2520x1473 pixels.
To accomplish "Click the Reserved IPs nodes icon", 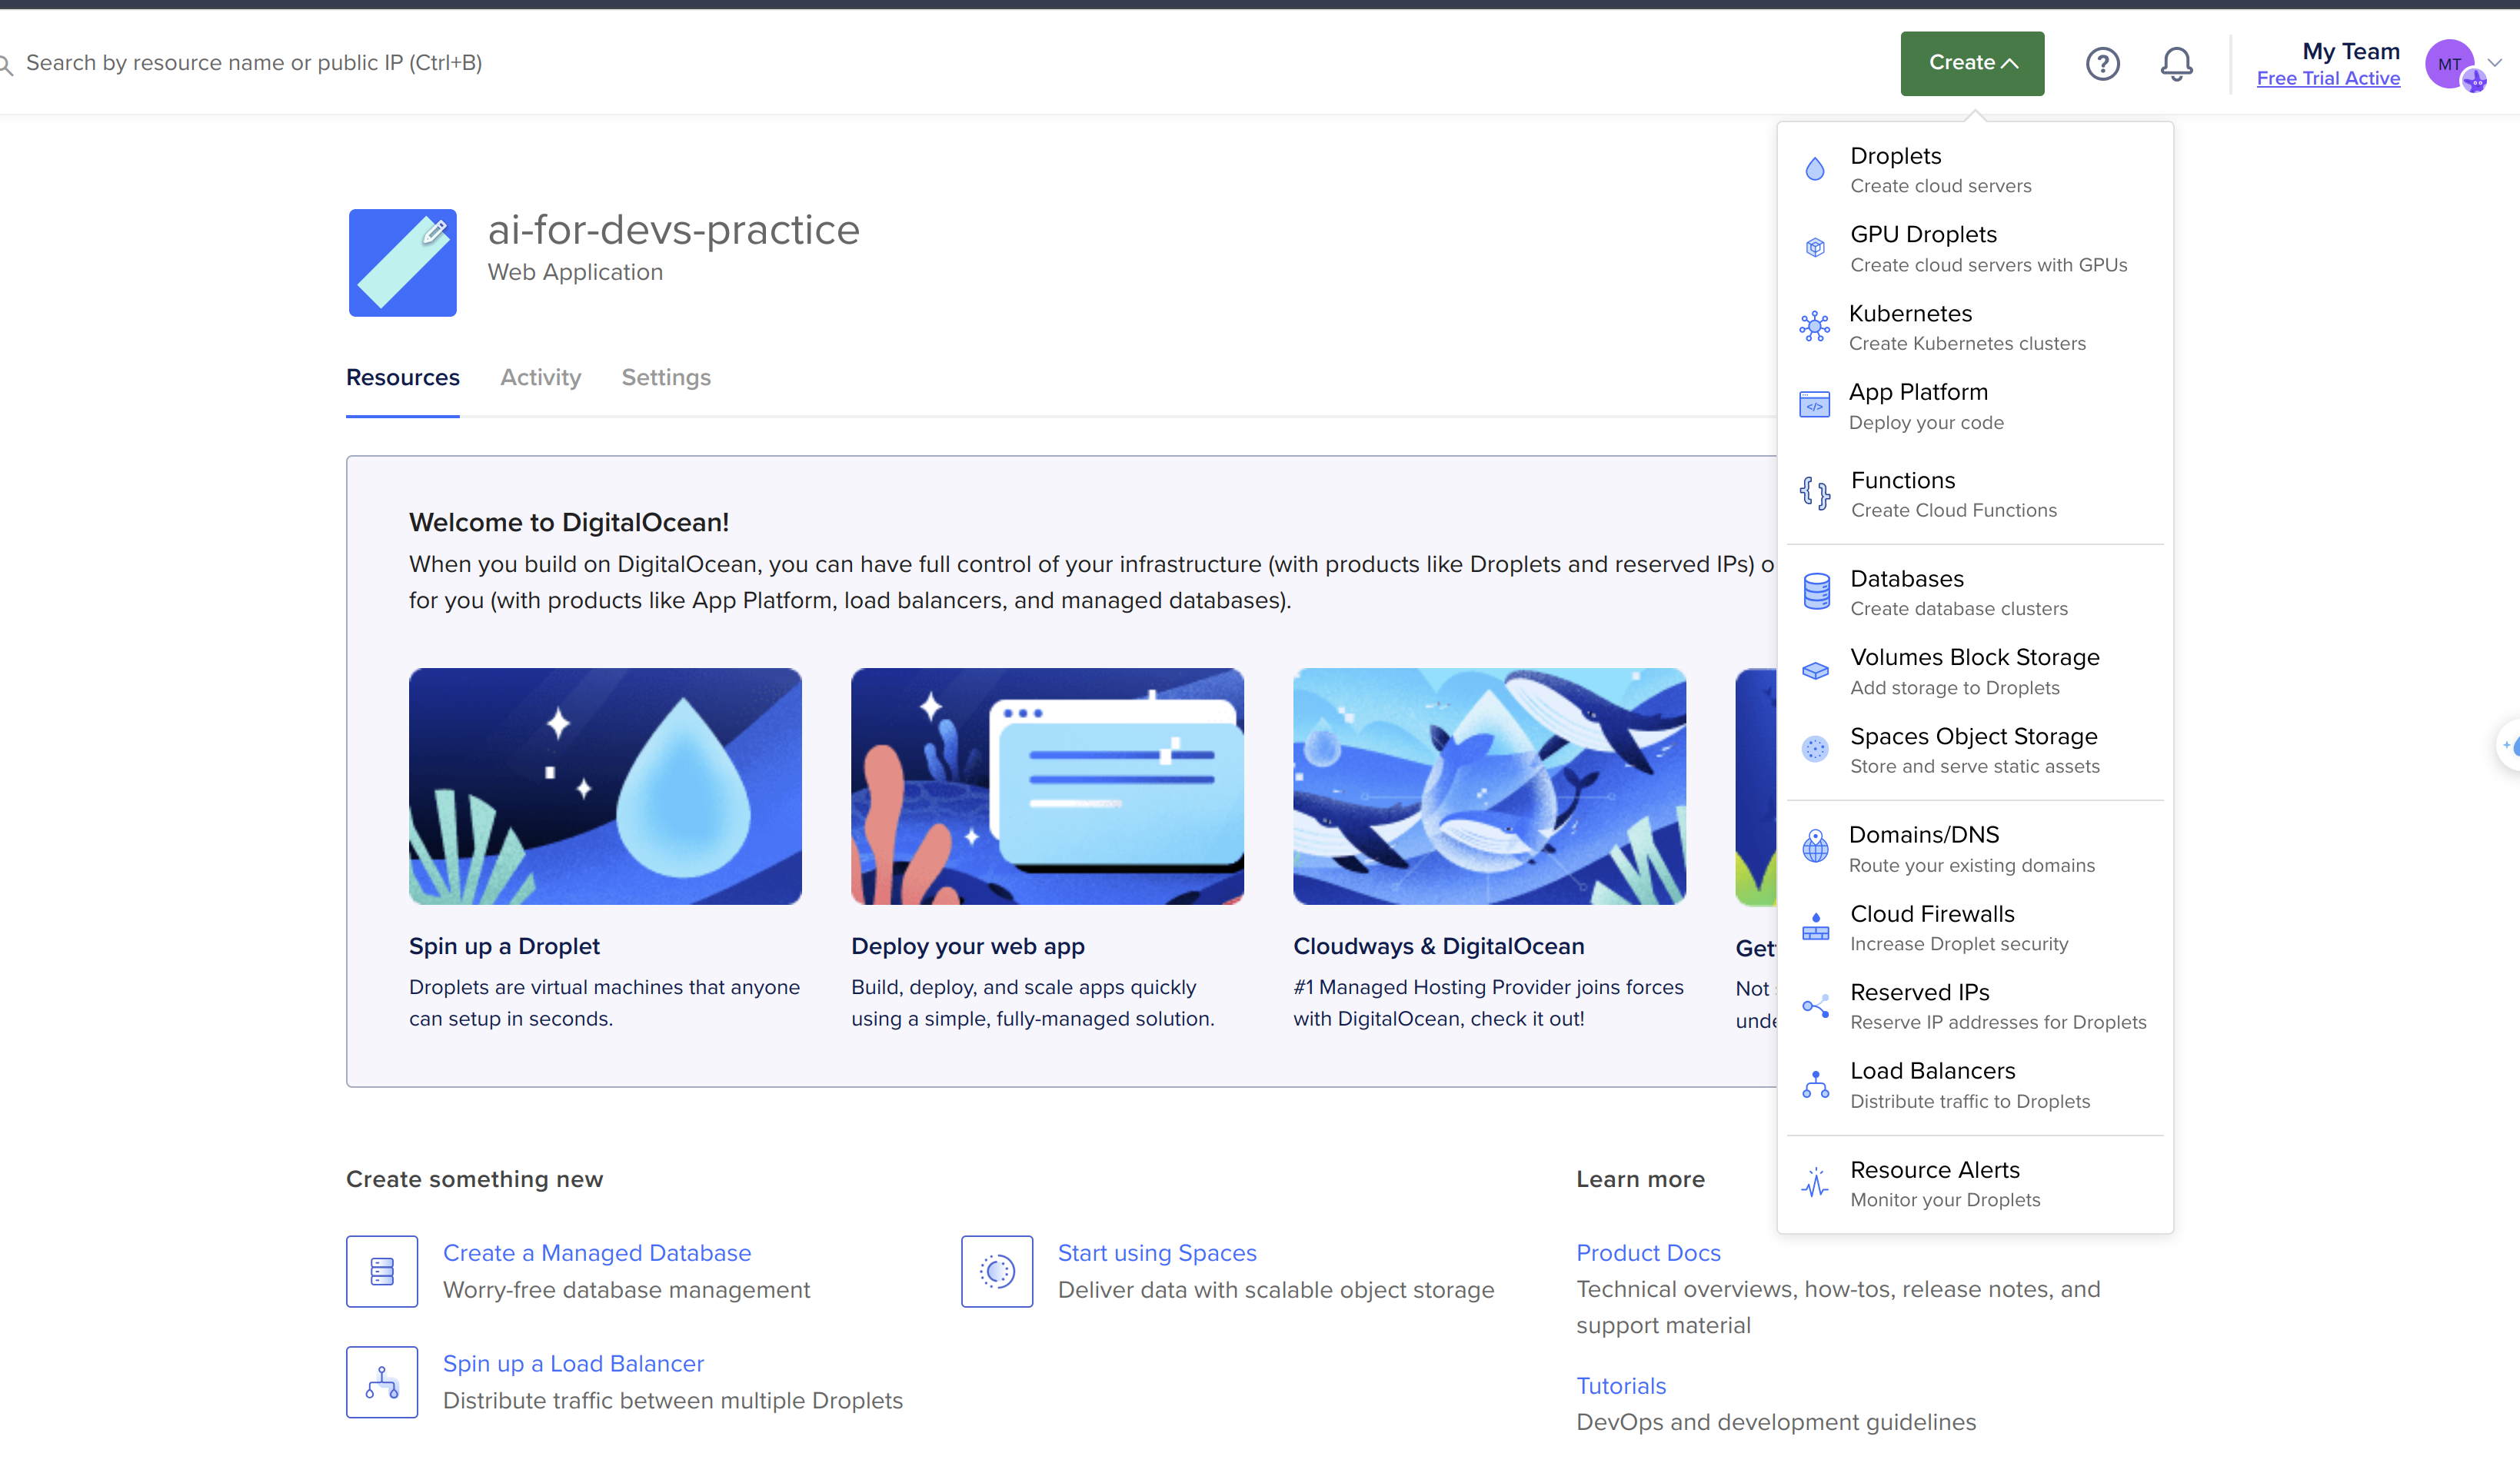I will point(1815,1006).
